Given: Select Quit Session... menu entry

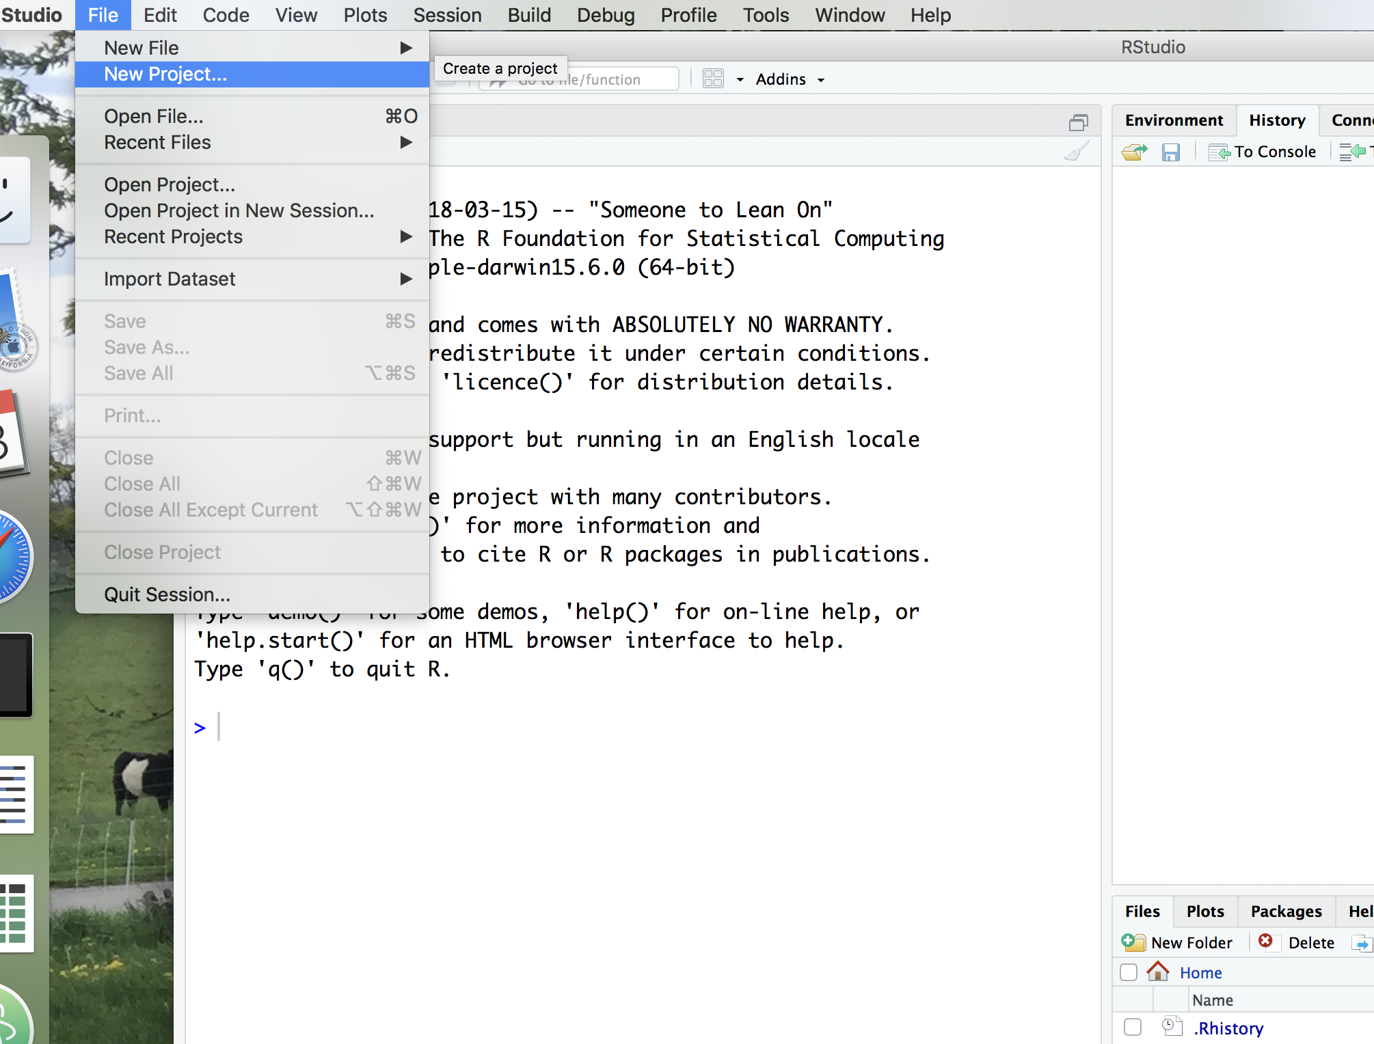Looking at the screenshot, I should [x=252, y=594].
